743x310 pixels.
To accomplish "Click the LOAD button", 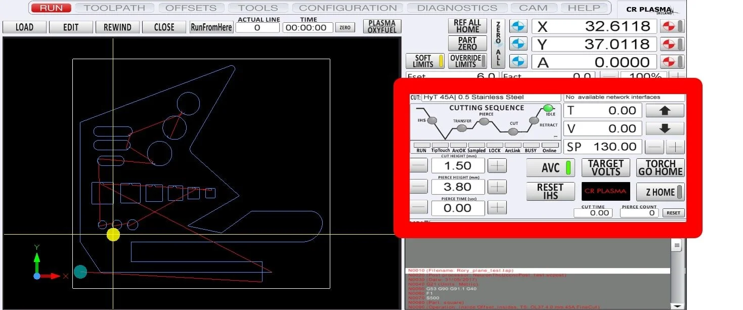I will click(x=24, y=27).
